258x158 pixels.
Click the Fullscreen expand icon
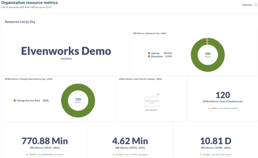(x=256, y=5)
